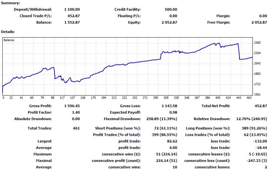The height and width of the screenshot is (170, 269).
Task: Click the 443 mark on bottom axis
Action: [239, 98]
